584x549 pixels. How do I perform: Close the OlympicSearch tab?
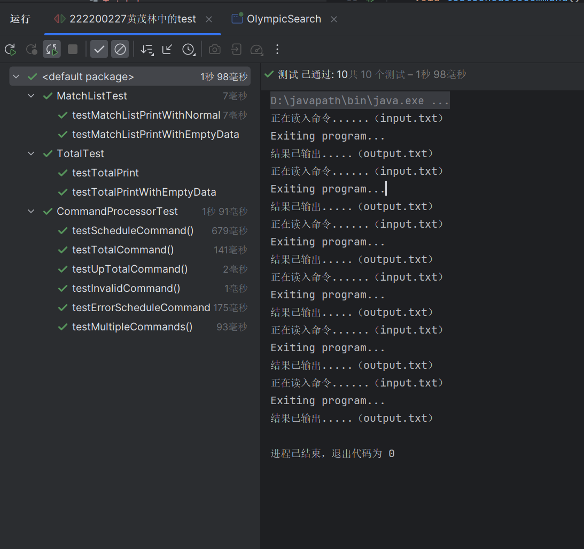coord(334,19)
